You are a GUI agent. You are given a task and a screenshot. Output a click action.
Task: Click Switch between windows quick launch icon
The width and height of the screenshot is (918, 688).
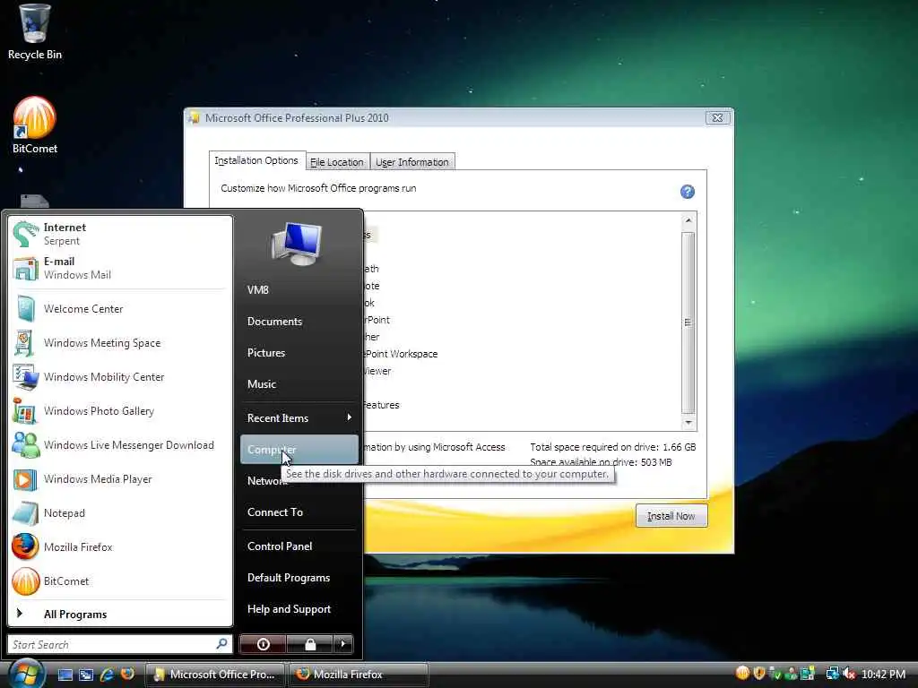[x=86, y=675]
